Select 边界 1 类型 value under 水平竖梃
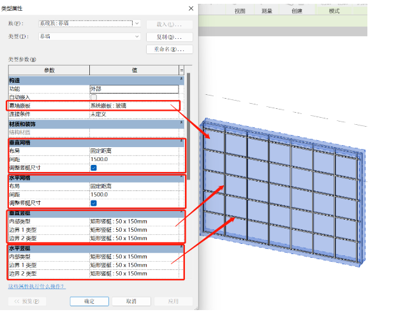Screen dimensions: 398x312 (134, 265)
